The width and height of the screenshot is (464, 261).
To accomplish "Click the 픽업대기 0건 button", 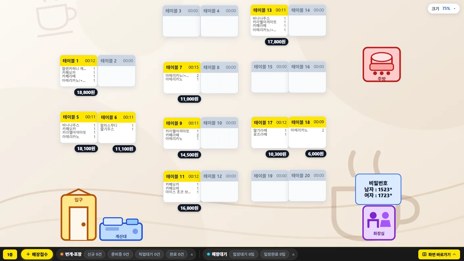I will click(149, 254).
